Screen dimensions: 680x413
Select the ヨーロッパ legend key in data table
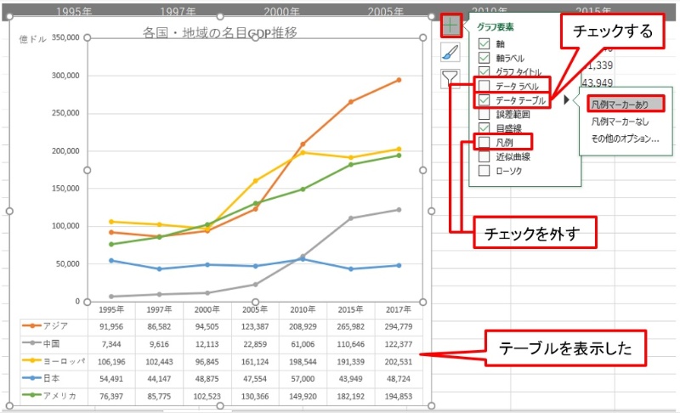[33, 360]
